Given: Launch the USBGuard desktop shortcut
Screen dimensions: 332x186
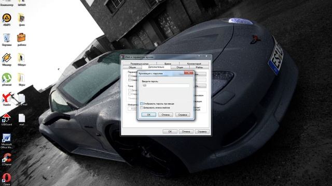Looking at the screenshot, I should coord(7,119).
